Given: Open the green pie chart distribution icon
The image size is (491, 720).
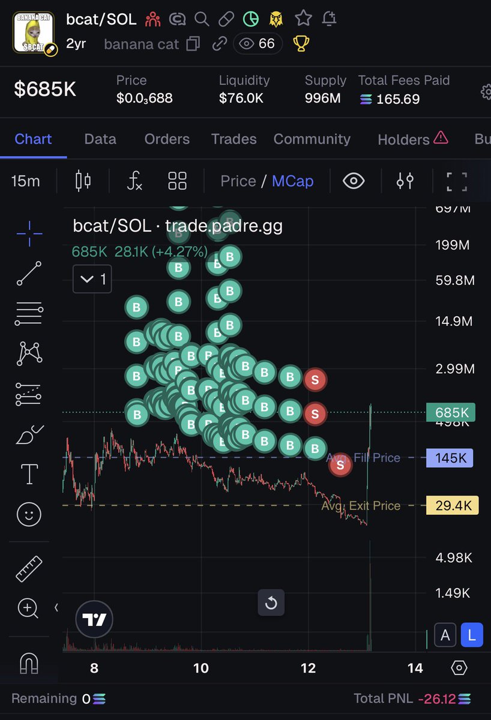Looking at the screenshot, I should (251, 19).
